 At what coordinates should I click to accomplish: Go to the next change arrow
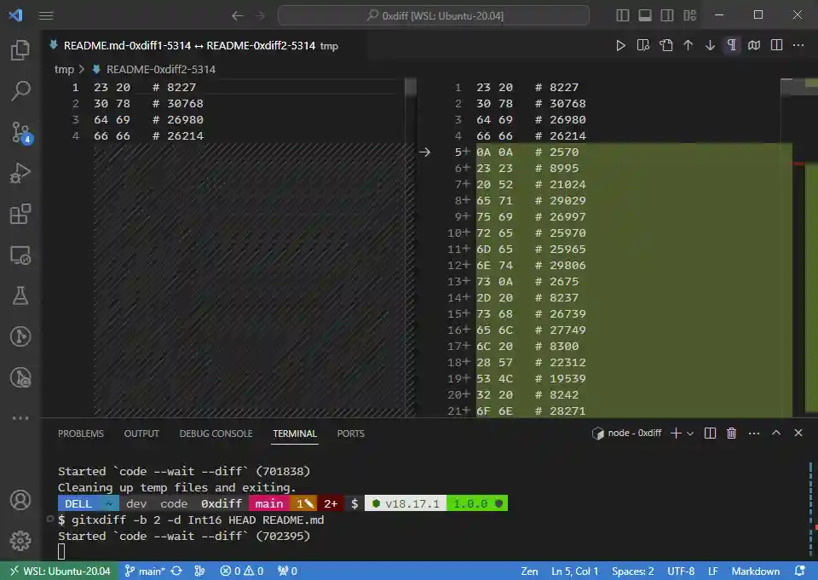pyautogui.click(x=710, y=46)
